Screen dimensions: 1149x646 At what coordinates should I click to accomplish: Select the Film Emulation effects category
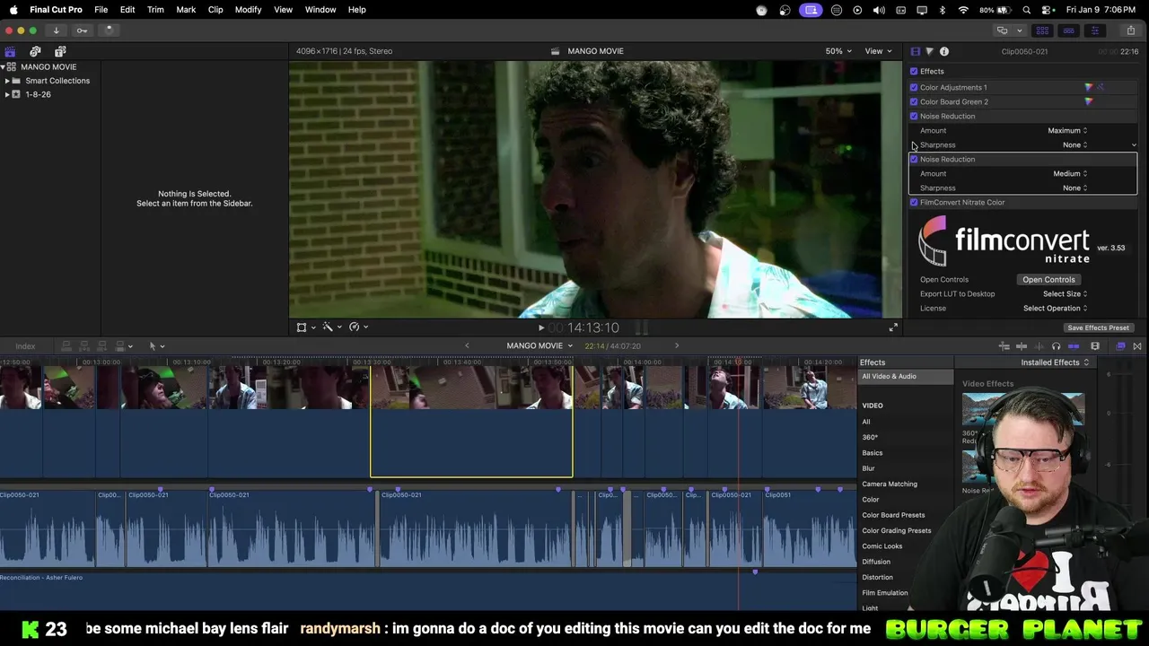(885, 593)
